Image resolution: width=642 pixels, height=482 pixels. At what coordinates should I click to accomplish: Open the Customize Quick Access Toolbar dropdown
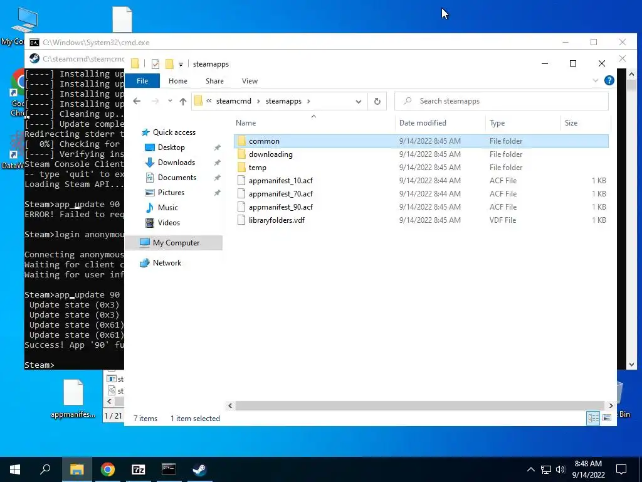(x=181, y=65)
